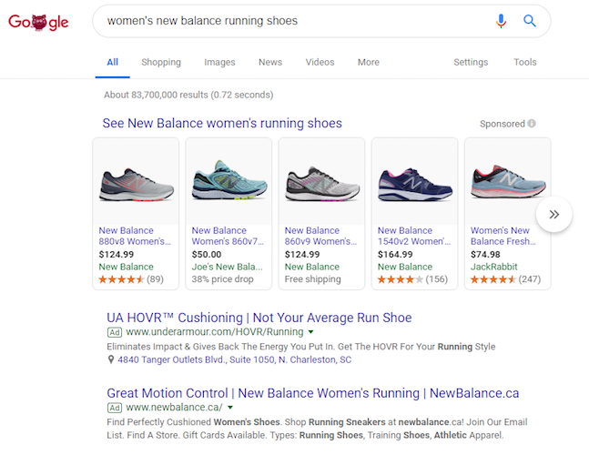This screenshot has width=589, height=455.
Task: Click the About 83,700,000 results text
Action: click(x=188, y=95)
